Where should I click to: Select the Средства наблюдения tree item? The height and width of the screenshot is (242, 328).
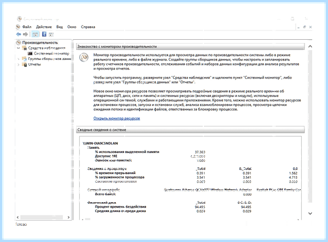coord(46,48)
